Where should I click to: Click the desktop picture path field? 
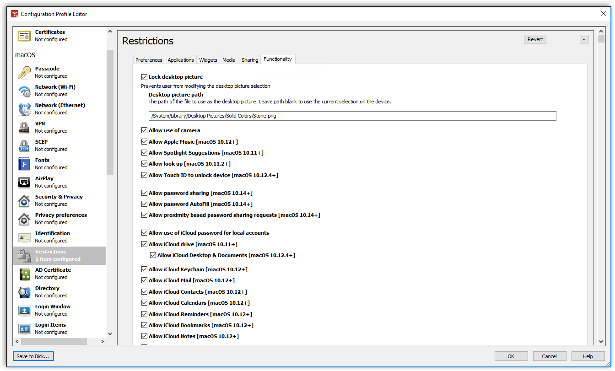pyautogui.click(x=352, y=116)
